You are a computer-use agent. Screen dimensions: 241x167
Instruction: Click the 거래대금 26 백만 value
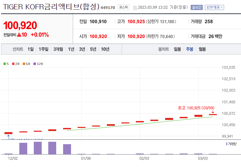pyautogui.click(x=215, y=36)
